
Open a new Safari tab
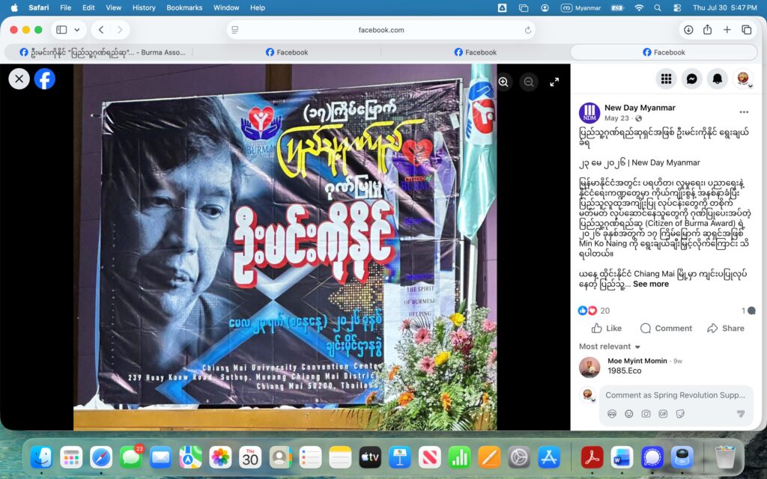727,30
